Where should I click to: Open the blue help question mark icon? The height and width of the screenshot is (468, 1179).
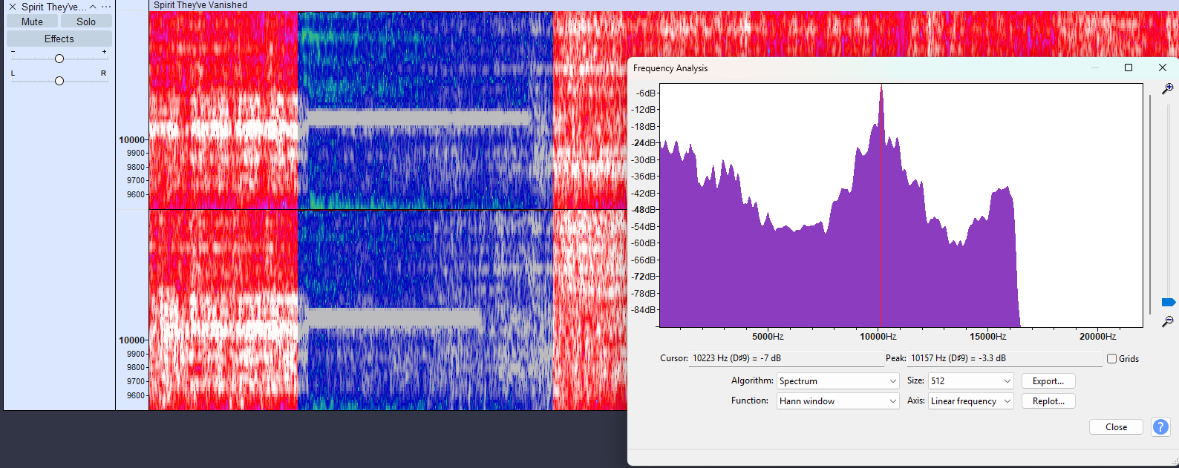tap(1160, 427)
